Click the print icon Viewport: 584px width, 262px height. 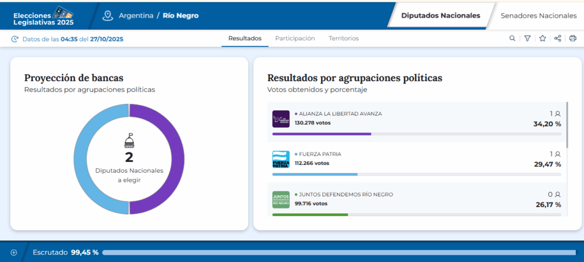click(573, 39)
